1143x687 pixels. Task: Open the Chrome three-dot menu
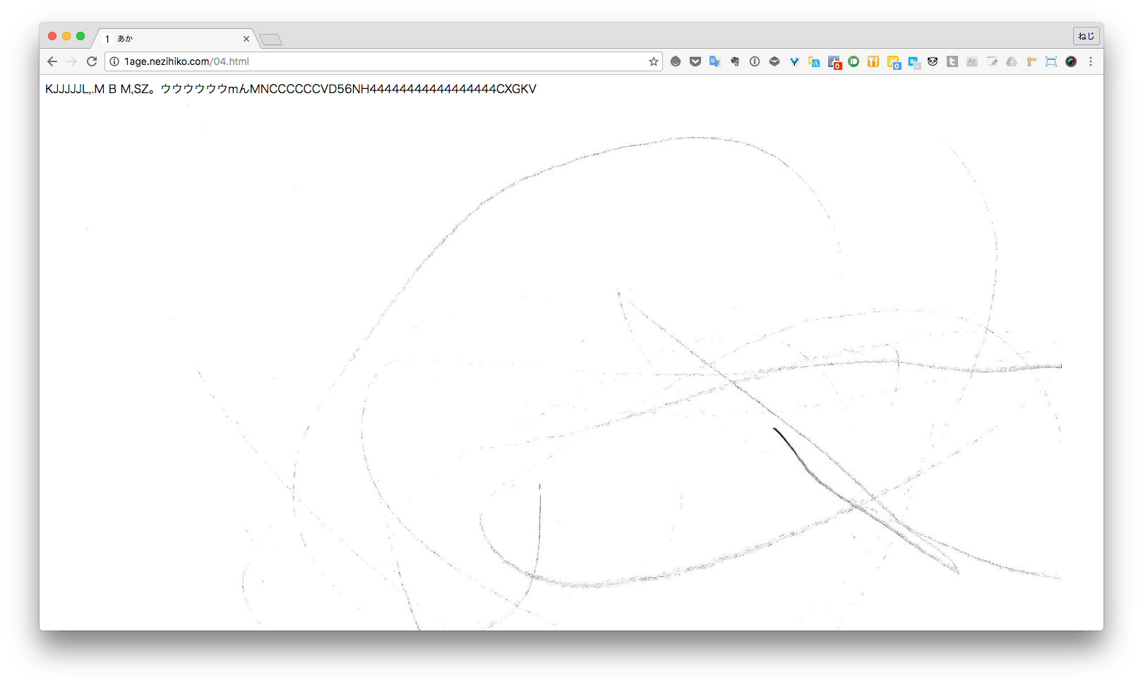pyautogui.click(x=1091, y=61)
